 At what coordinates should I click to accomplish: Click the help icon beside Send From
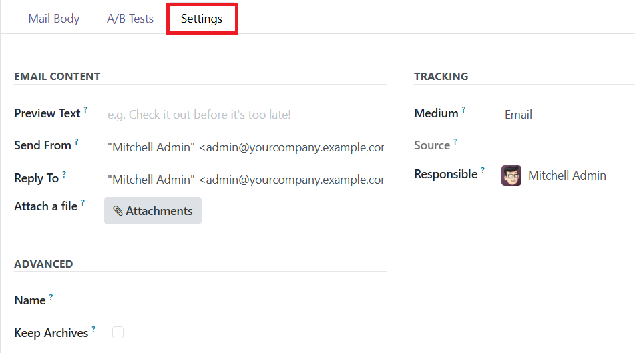click(x=77, y=141)
